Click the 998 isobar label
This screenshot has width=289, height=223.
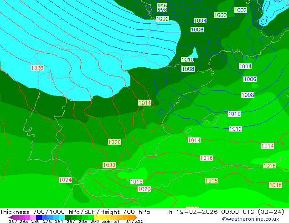[x=162, y=10]
